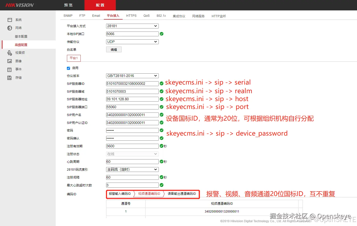Click the 通道号 column header

[x=126, y=204]
